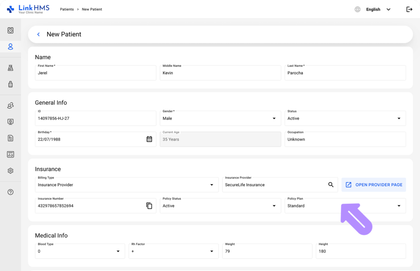
Task: Open the English language selector
Action: click(372, 9)
